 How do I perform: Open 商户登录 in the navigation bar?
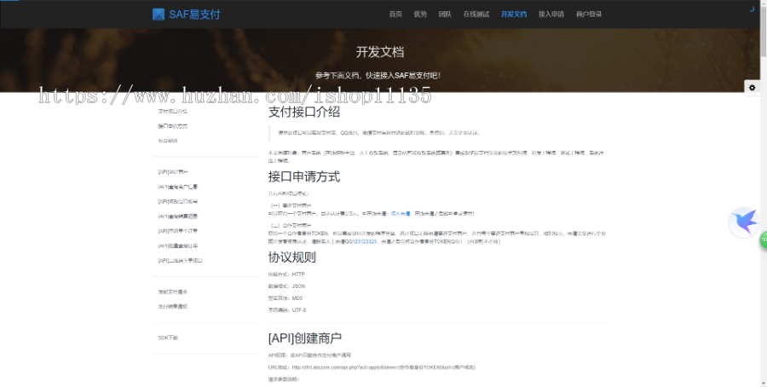point(589,14)
